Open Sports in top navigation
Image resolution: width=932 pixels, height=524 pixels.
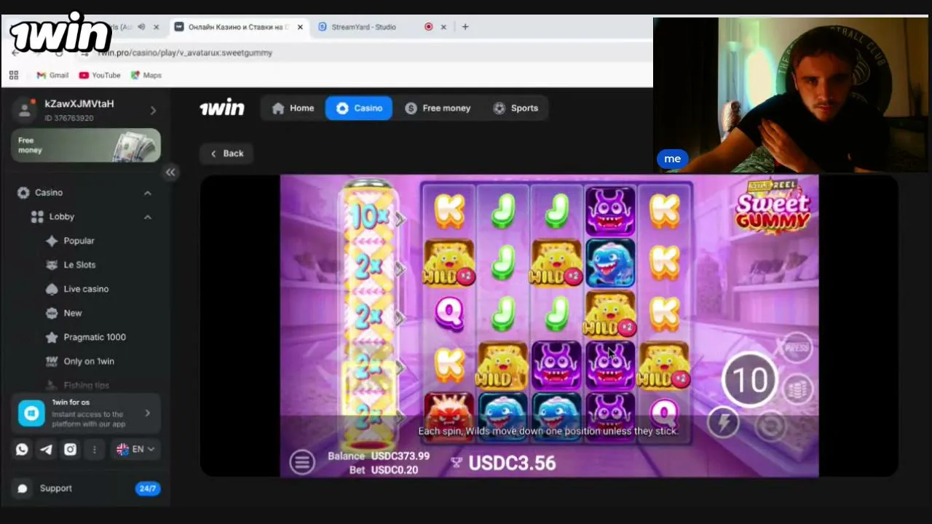tap(516, 108)
